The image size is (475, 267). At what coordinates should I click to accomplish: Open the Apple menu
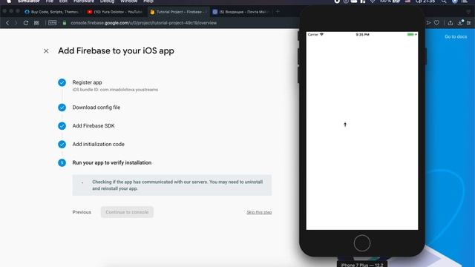[9, 1]
